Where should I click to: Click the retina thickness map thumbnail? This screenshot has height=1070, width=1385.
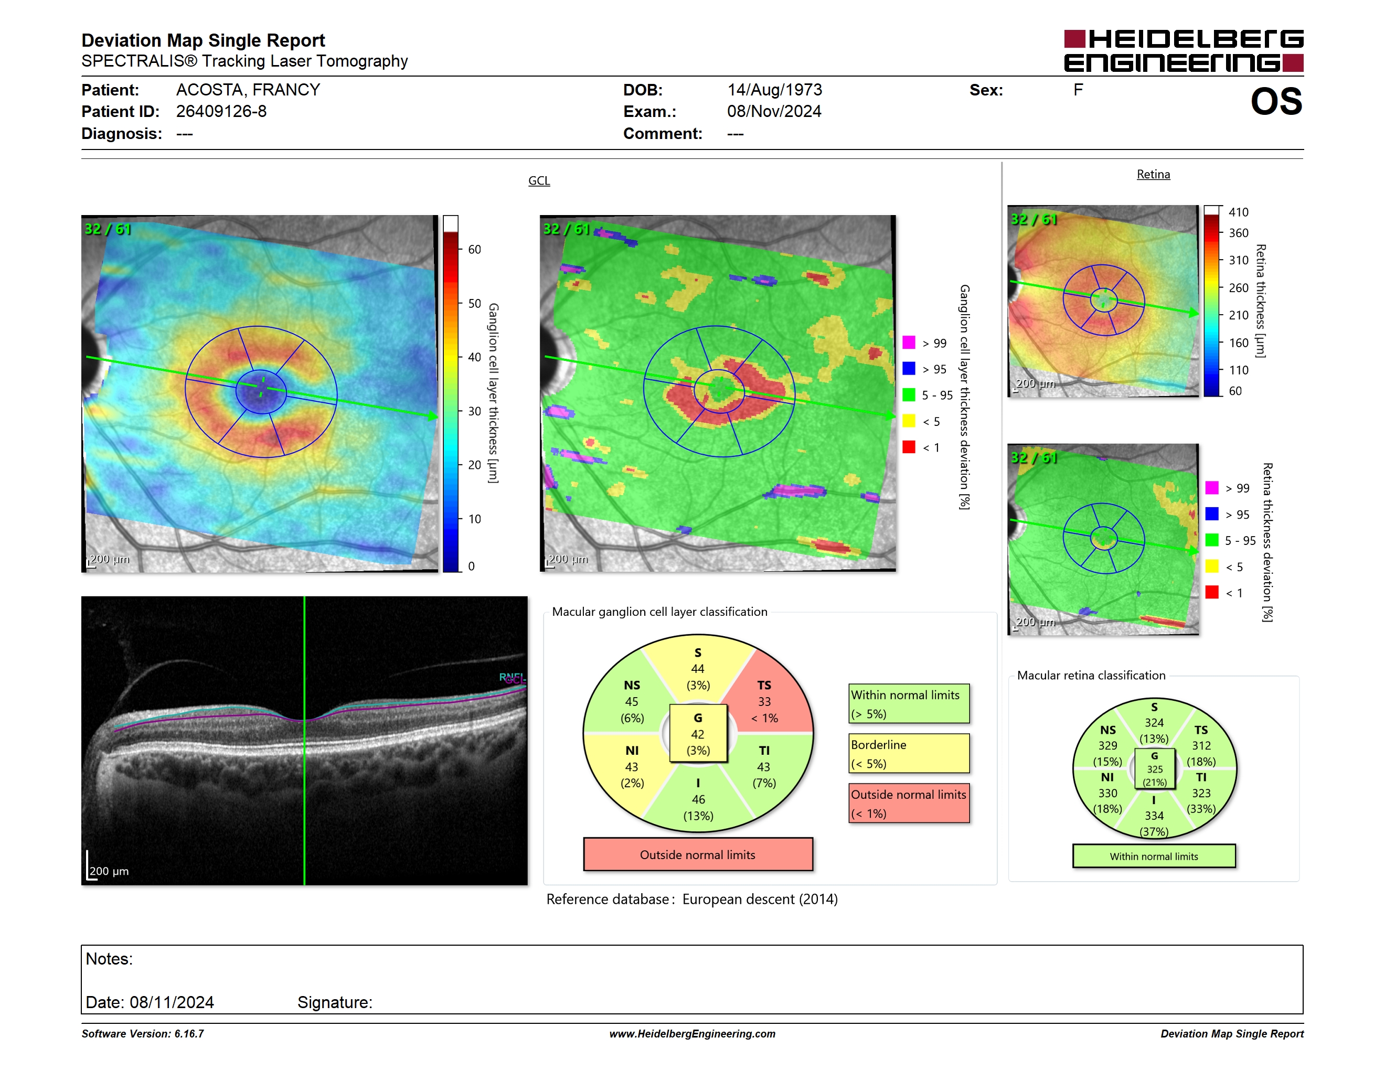1103,301
